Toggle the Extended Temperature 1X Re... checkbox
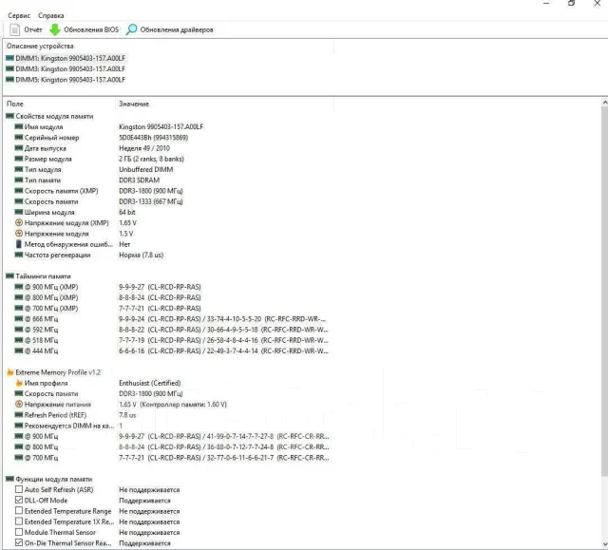The width and height of the screenshot is (608, 550). [19, 522]
